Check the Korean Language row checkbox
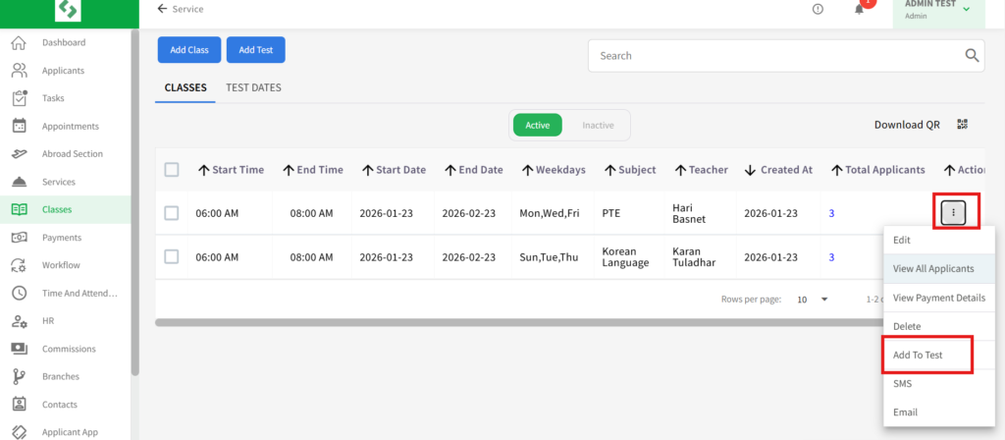The height and width of the screenshot is (440, 1005). [172, 256]
